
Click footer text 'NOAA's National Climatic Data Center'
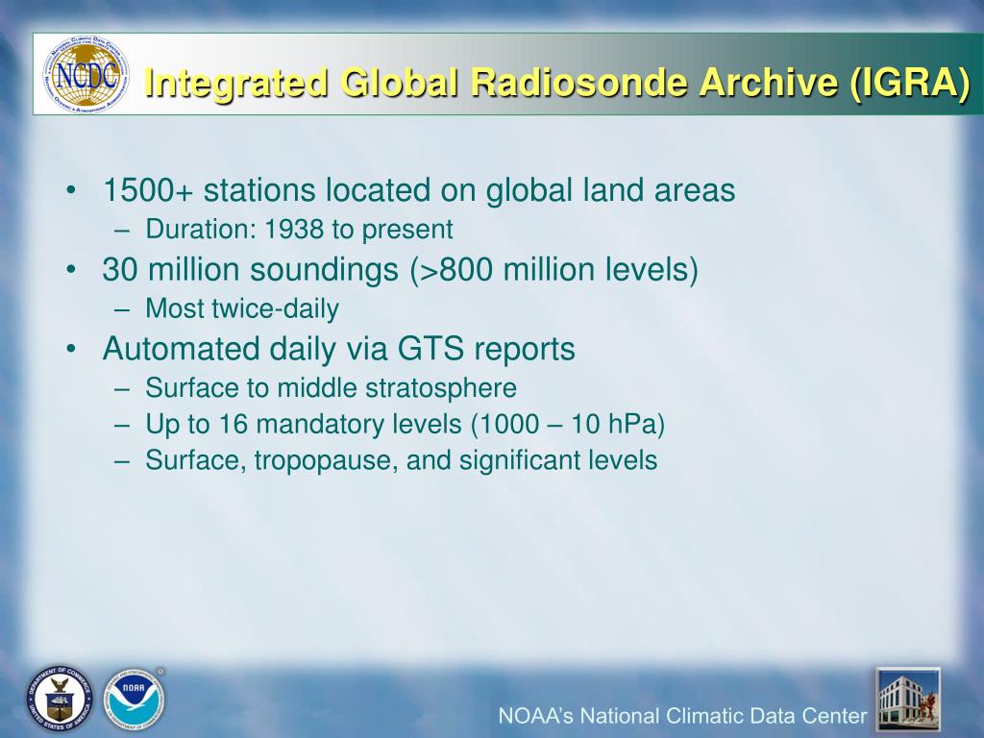[x=682, y=716]
